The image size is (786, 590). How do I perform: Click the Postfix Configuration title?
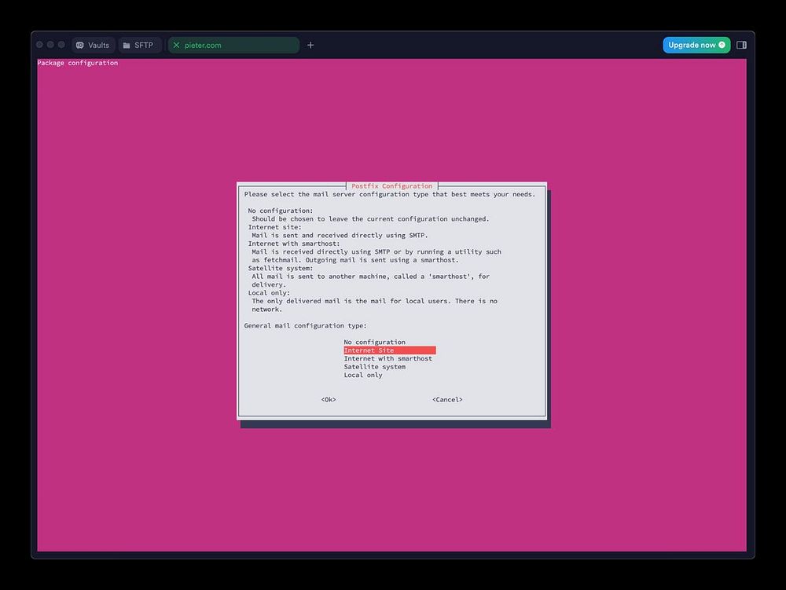click(x=391, y=186)
